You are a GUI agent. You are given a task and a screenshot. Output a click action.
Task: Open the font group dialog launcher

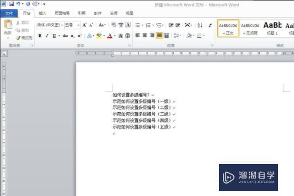pos(129,45)
